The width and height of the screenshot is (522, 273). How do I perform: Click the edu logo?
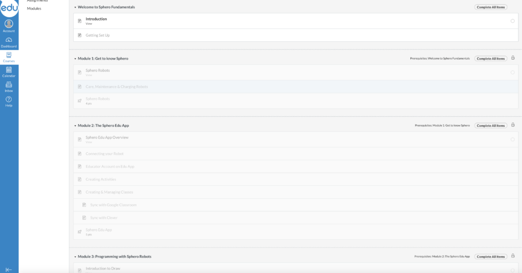(x=9, y=8)
